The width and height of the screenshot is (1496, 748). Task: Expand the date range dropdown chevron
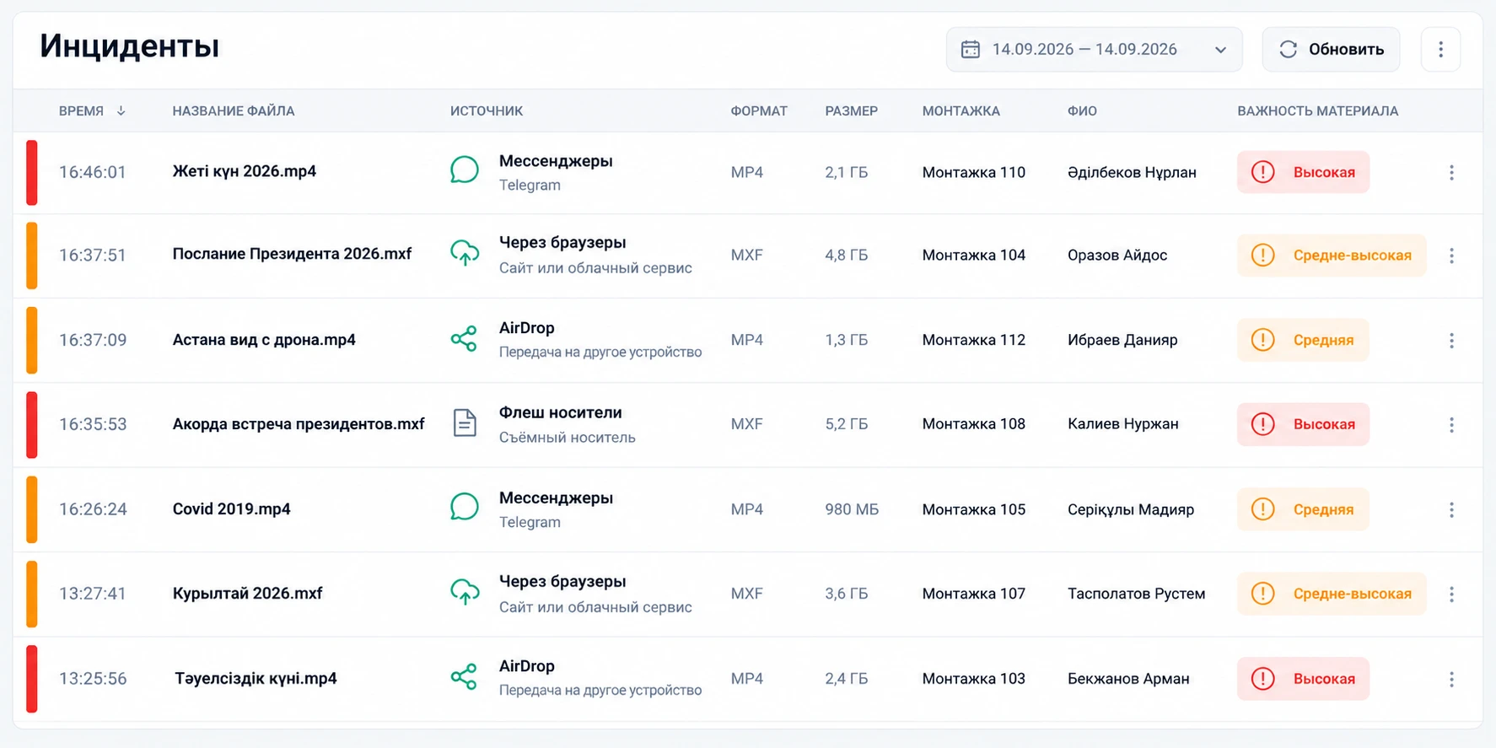tap(1220, 50)
